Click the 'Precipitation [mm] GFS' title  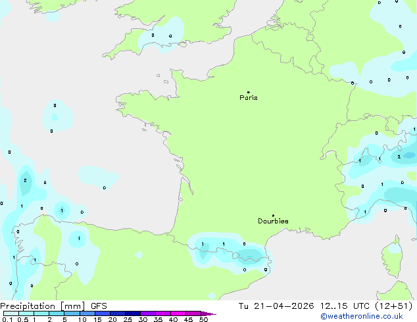[x=53, y=306]
